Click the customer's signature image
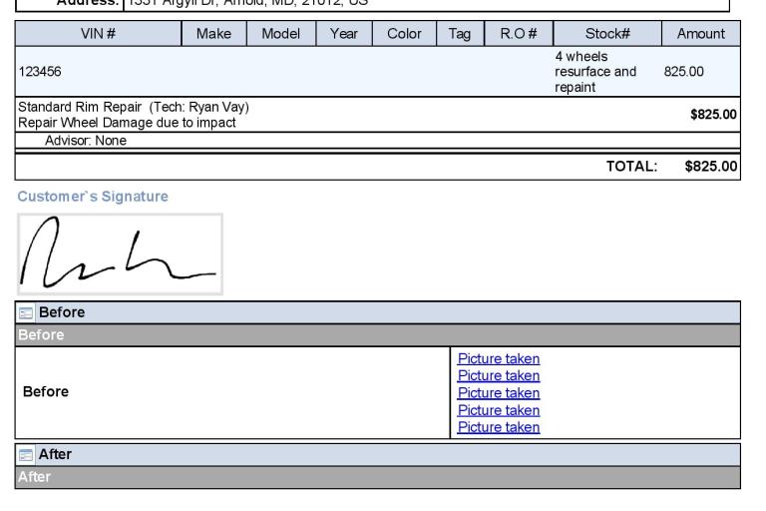Viewport: 766px width, 511px height. 121,254
